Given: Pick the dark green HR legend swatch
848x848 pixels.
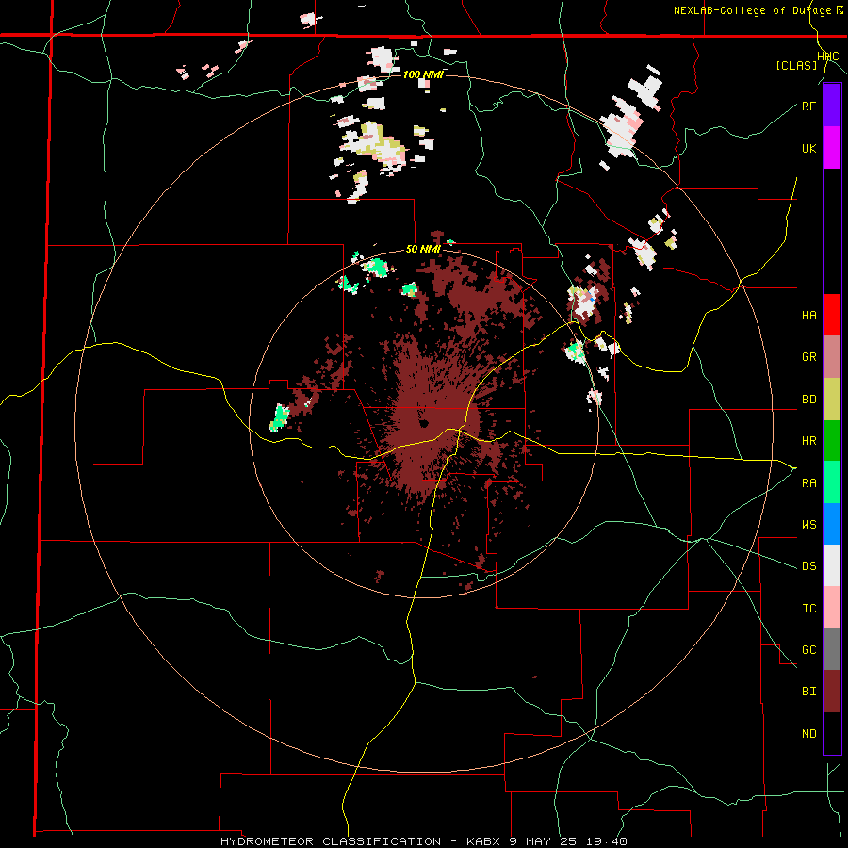Looking at the screenshot, I should click(x=832, y=441).
